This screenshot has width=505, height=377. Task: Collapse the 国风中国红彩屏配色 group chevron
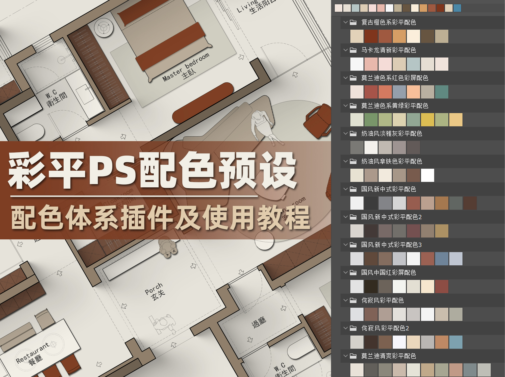[345, 272]
